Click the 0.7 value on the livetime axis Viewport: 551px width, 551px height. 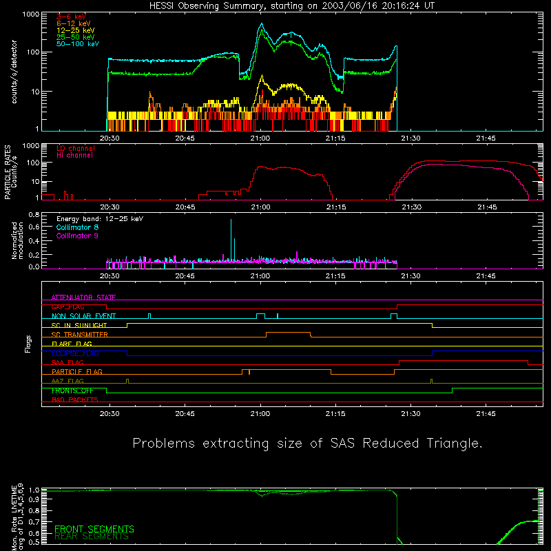click(34, 521)
